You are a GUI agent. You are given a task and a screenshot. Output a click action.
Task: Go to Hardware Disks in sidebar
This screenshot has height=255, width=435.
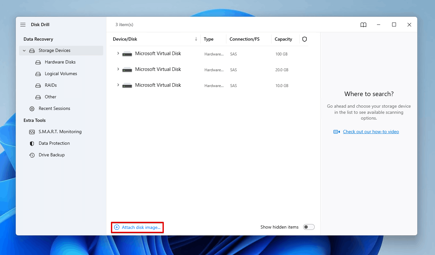(60, 62)
